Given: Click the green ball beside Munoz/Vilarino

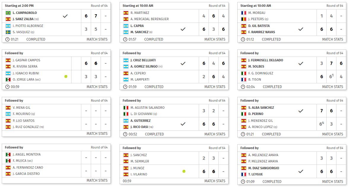Looking at the screenshot, I should pos(184,171).
